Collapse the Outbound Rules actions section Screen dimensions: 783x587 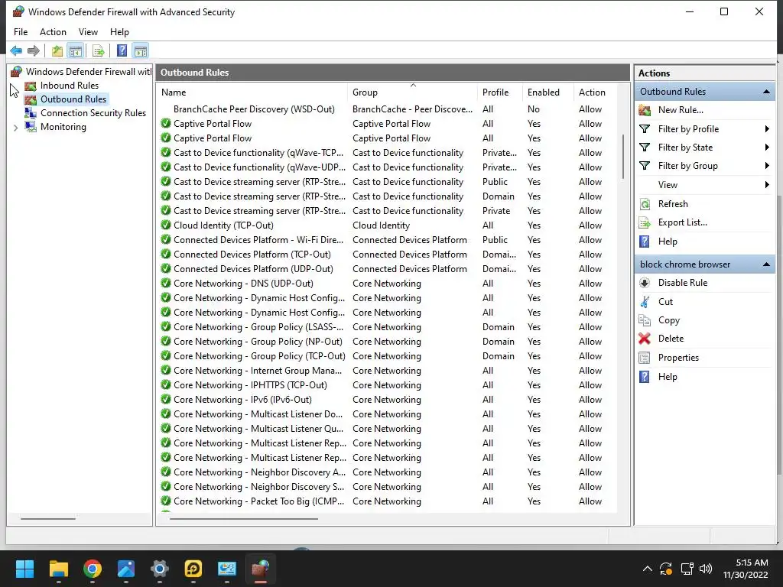766,92
